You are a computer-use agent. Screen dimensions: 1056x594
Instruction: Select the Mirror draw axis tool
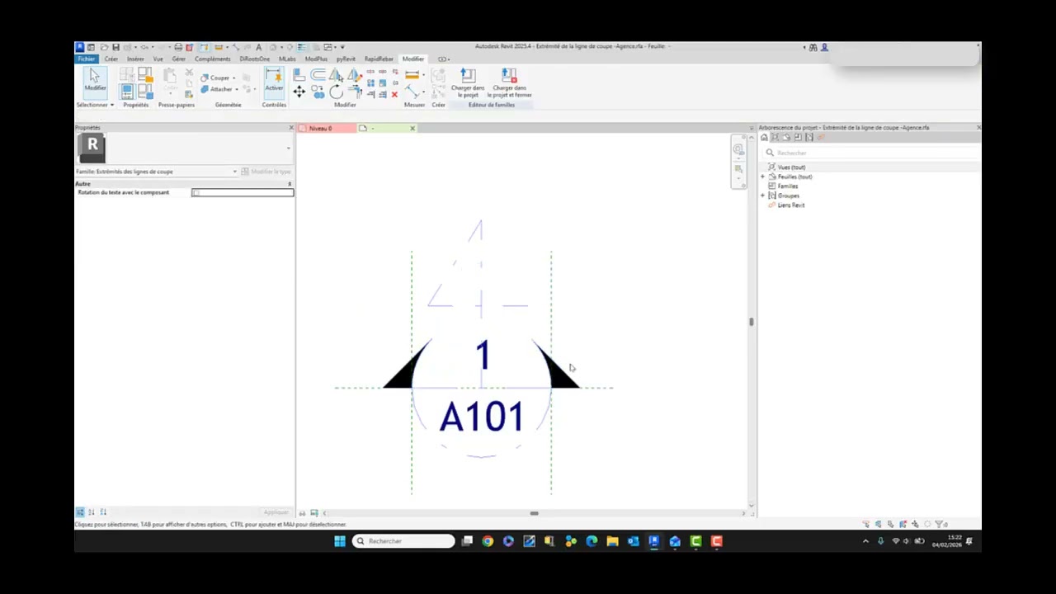point(354,75)
